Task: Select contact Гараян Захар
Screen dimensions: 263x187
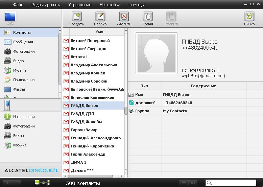Action: (x=93, y=130)
